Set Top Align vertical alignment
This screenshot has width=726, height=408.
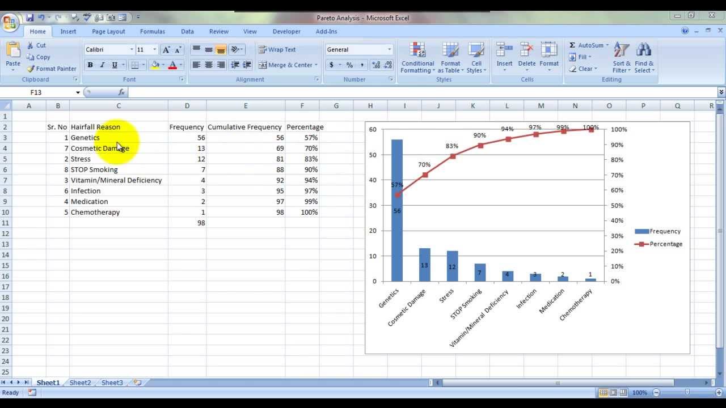[196, 50]
